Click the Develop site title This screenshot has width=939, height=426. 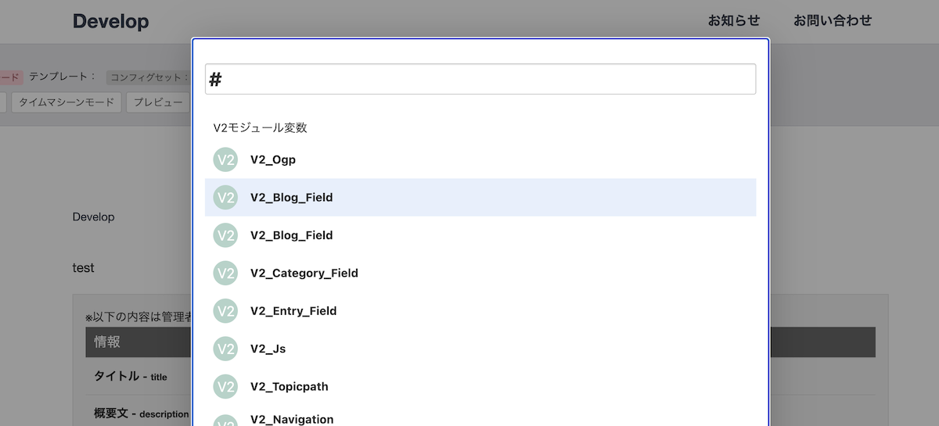tap(110, 22)
